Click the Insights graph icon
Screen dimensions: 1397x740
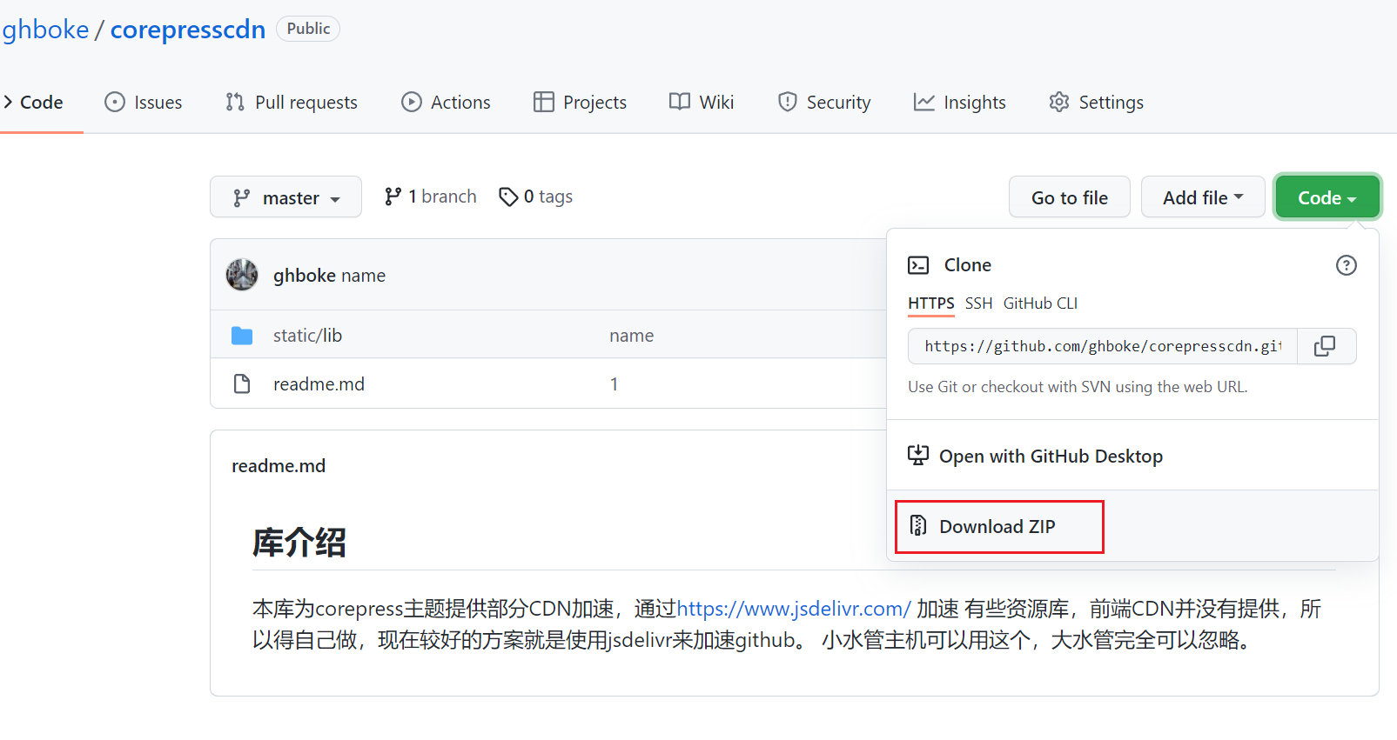(x=924, y=103)
